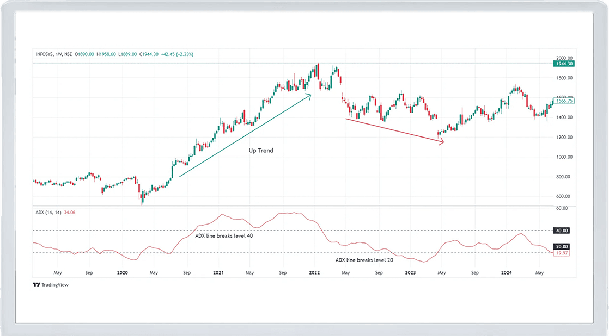609x336 pixels.
Task: Select 'ADX line breaks level 40' annotation
Action: (224, 237)
